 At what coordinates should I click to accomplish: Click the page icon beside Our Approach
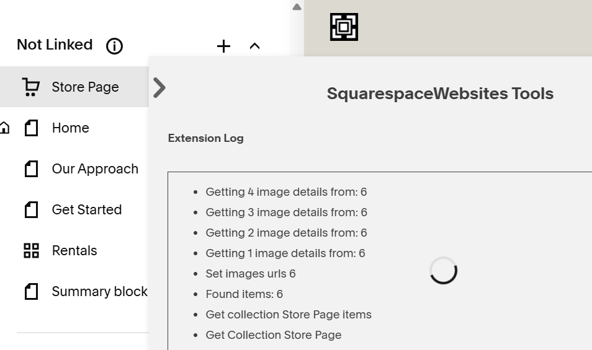(x=31, y=168)
